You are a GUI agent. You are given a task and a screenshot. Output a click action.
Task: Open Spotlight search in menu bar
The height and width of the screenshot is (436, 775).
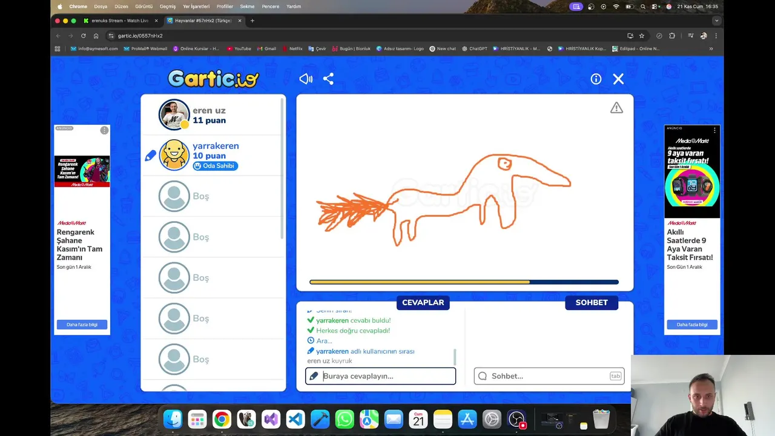coord(643,7)
